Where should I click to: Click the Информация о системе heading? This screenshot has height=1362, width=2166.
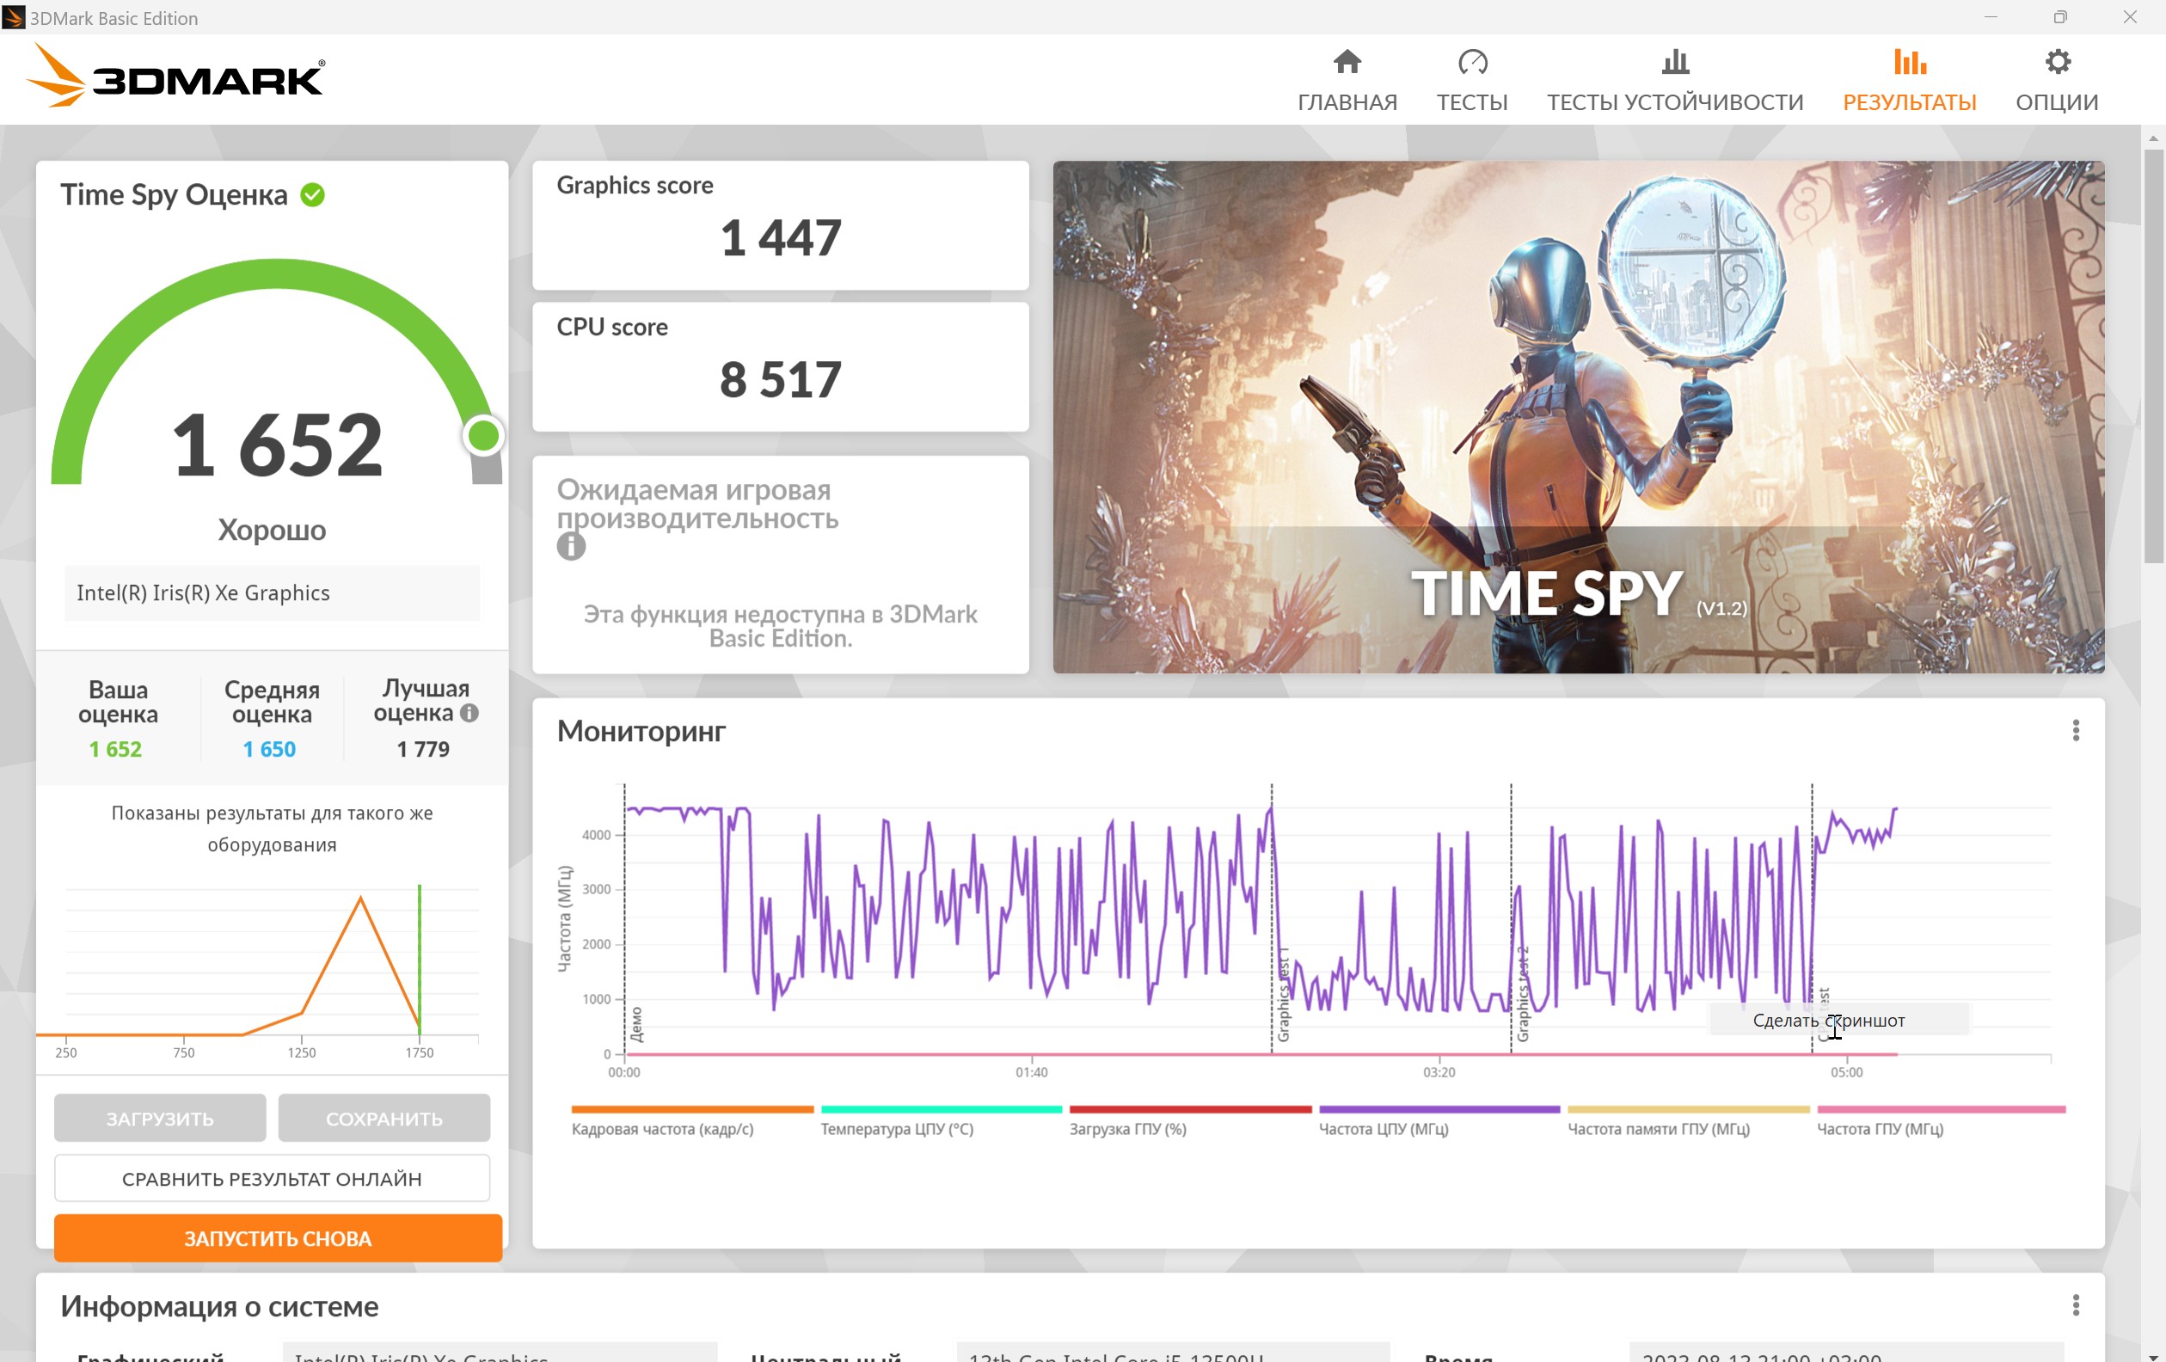tap(218, 1305)
